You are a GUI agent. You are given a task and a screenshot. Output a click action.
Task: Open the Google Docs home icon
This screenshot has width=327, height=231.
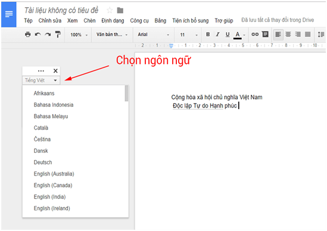point(9,14)
